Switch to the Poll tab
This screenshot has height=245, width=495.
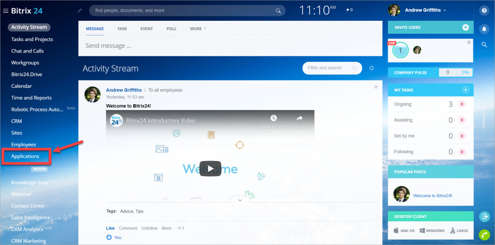(172, 28)
